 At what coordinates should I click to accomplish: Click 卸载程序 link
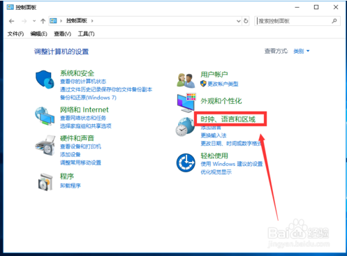tap(71, 186)
